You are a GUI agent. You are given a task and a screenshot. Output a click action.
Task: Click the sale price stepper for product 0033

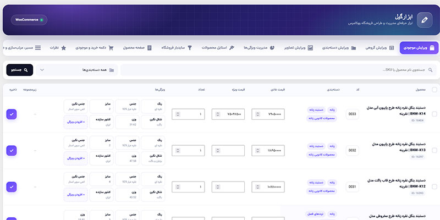tap(218, 114)
